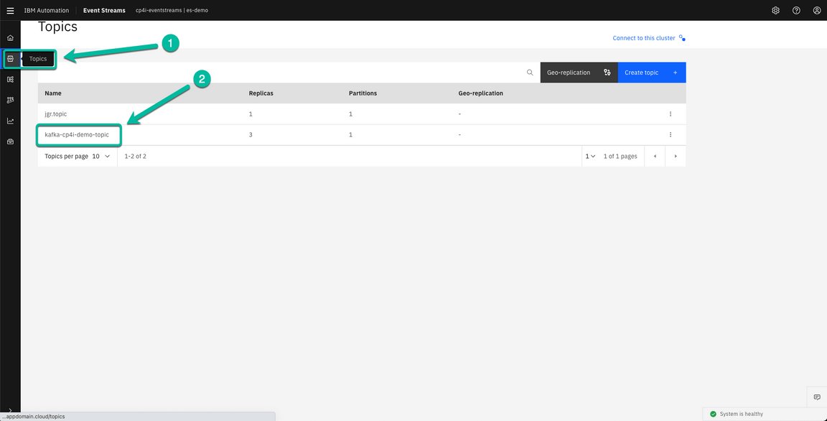Screen dimensions: 827x421
Task: Open the Consumer groups sidebar icon
Action: click(9, 101)
